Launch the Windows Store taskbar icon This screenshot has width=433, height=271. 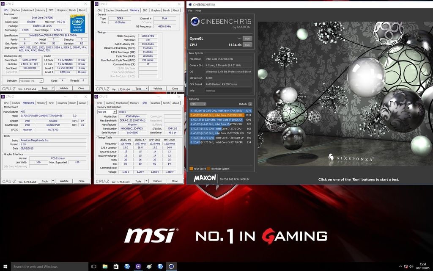pyautogui.click(x=116, y=266)
